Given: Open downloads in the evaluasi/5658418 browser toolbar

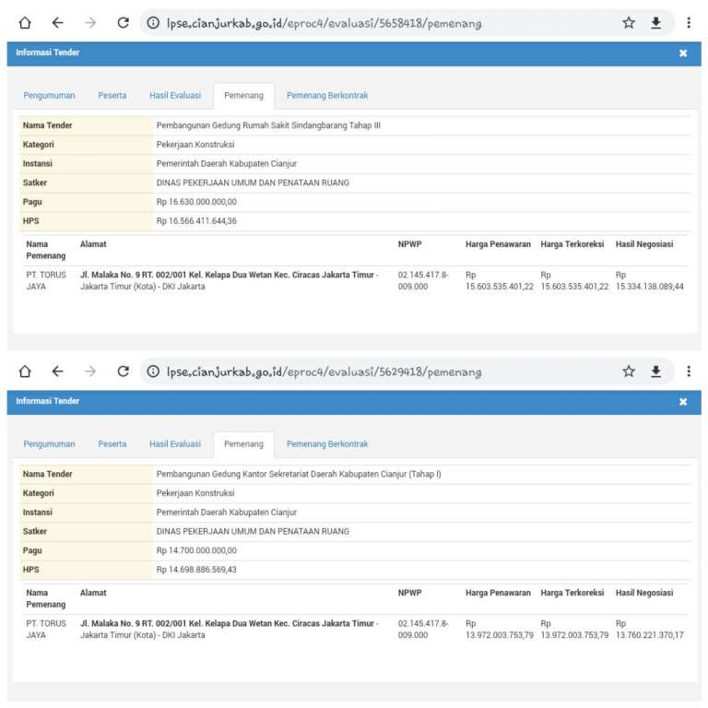Looking at the screenshot, I should [656, 23].
